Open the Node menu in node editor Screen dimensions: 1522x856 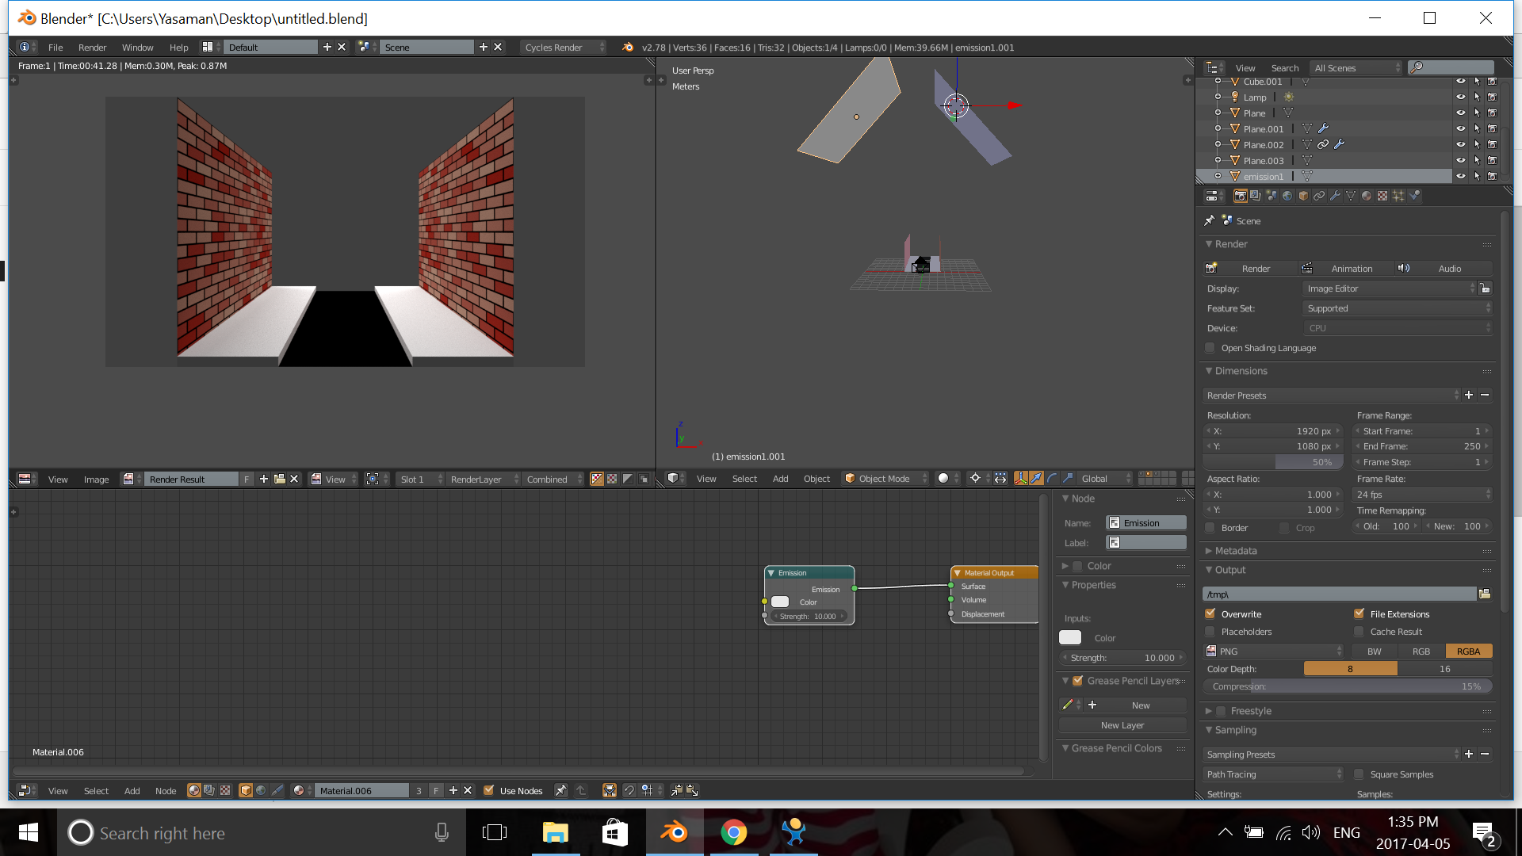166,791
